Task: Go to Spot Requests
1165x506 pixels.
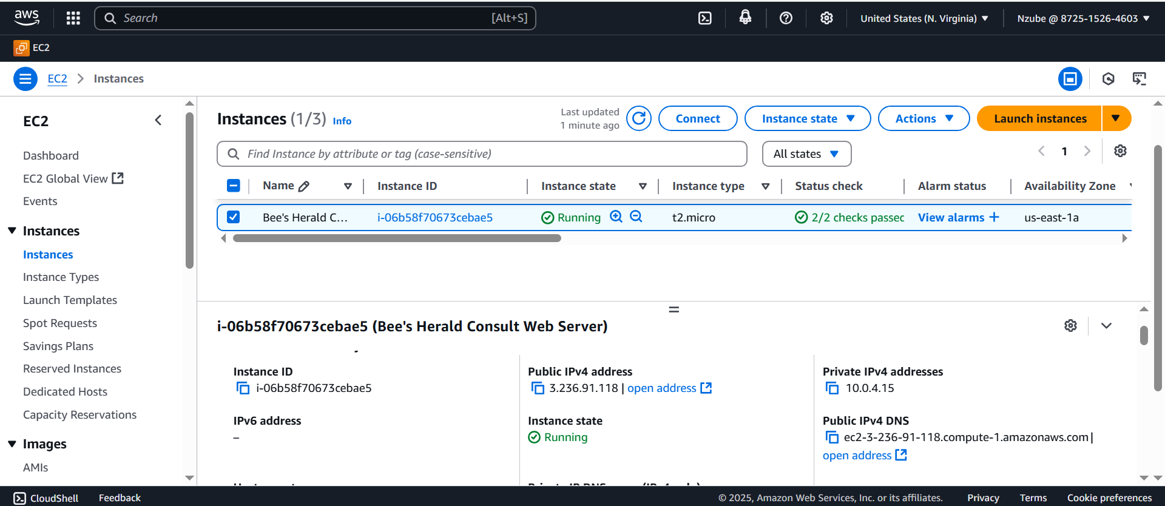Action: coord(60,323)
